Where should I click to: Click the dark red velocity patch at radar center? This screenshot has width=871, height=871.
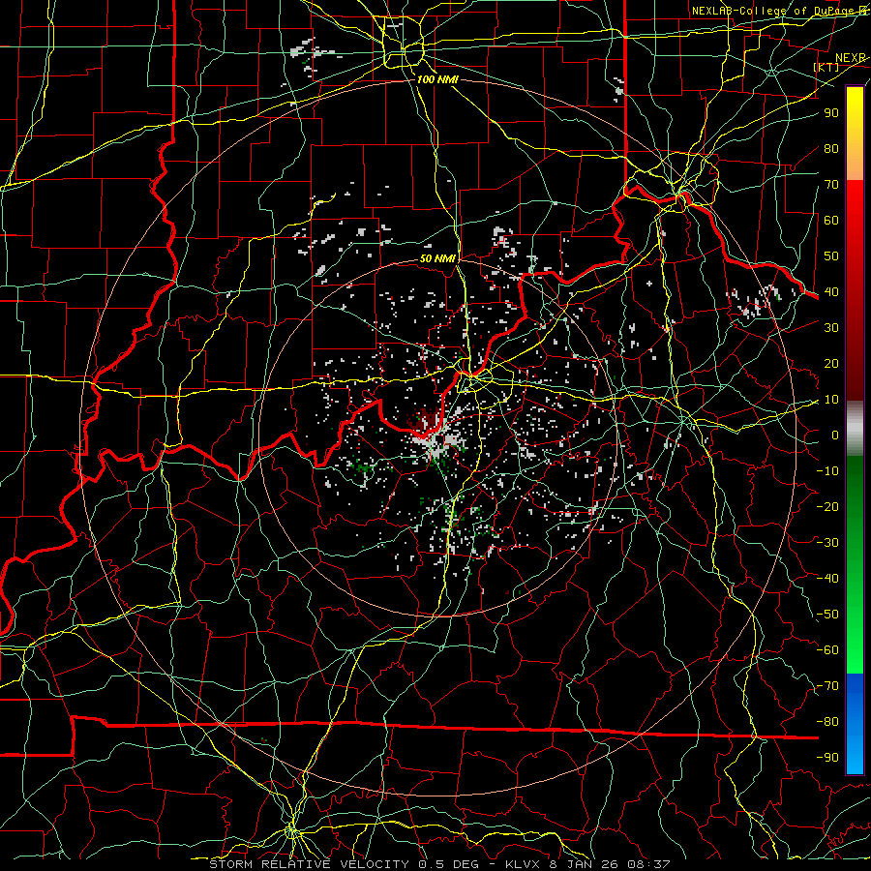click(425, 419)
